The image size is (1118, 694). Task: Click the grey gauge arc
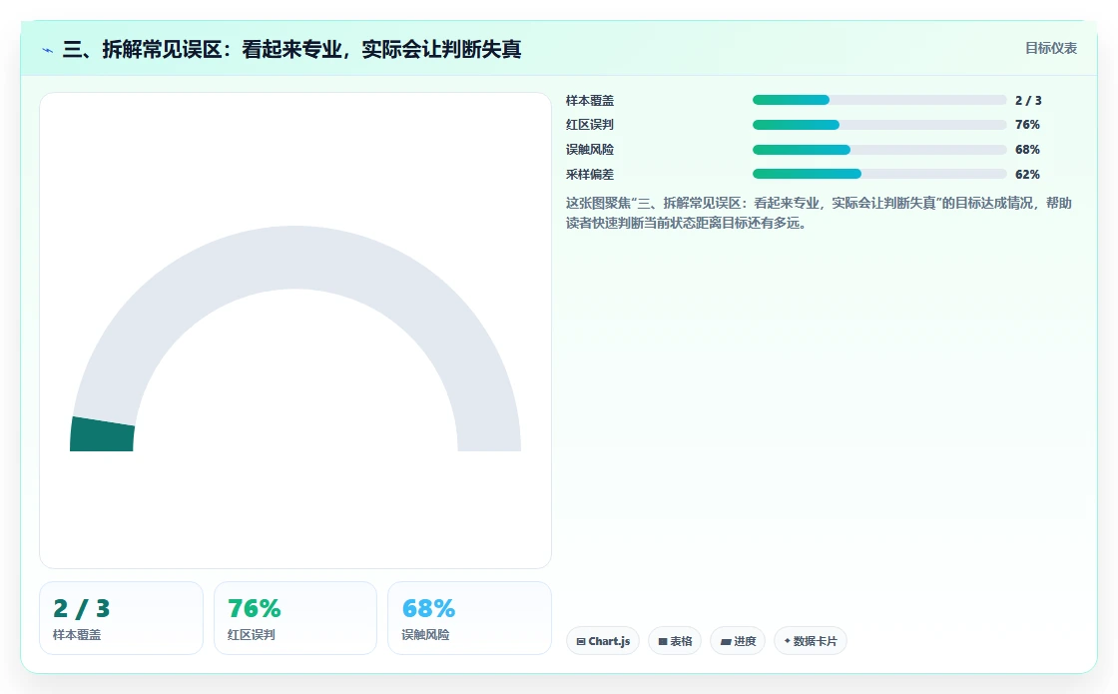tap(295, 257)
